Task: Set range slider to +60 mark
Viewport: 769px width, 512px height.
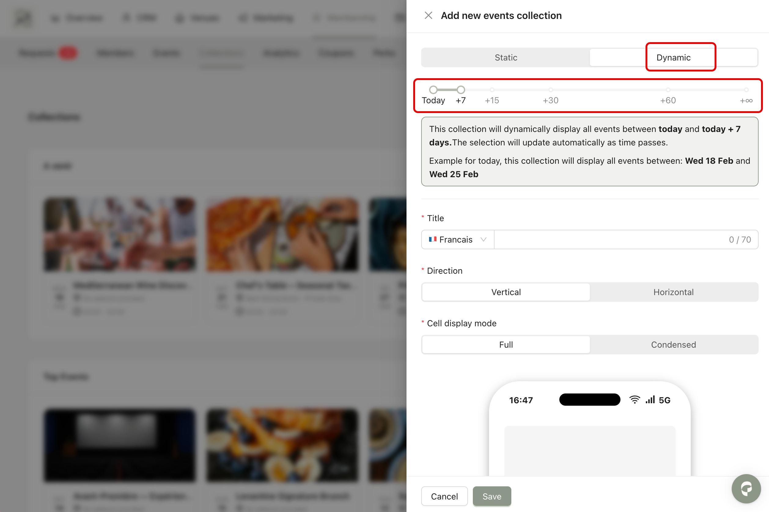Action: tap(668, 90)
